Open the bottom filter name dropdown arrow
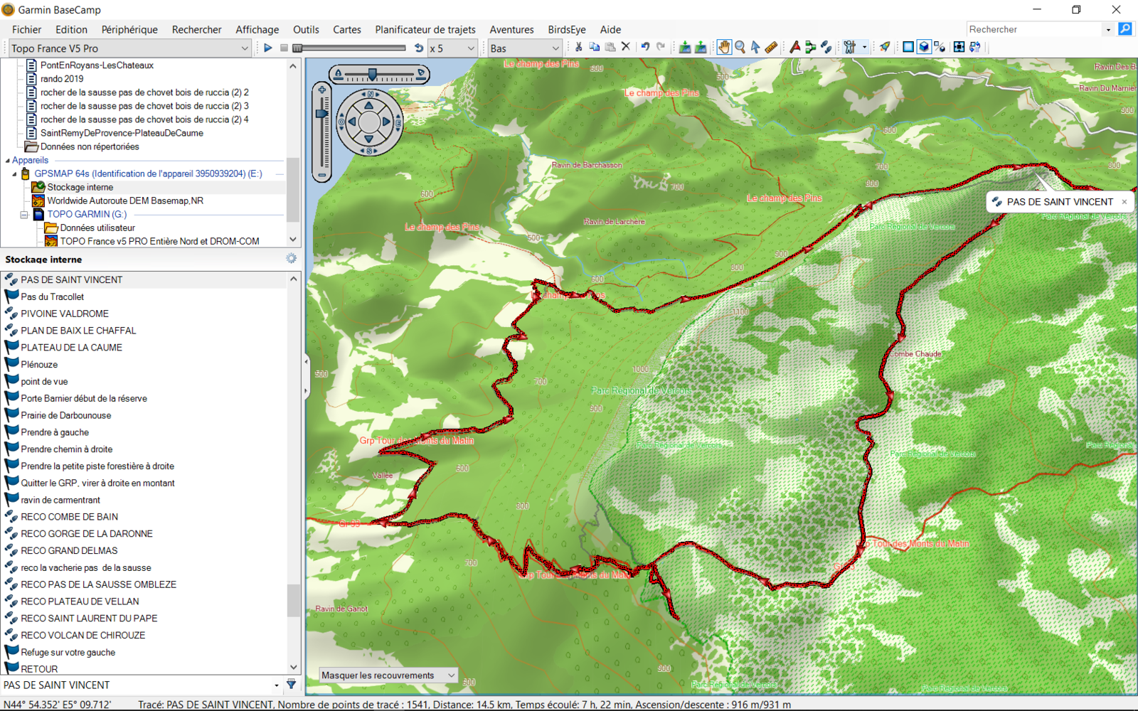The image size is (1138, 711). [x=277, y=685]
